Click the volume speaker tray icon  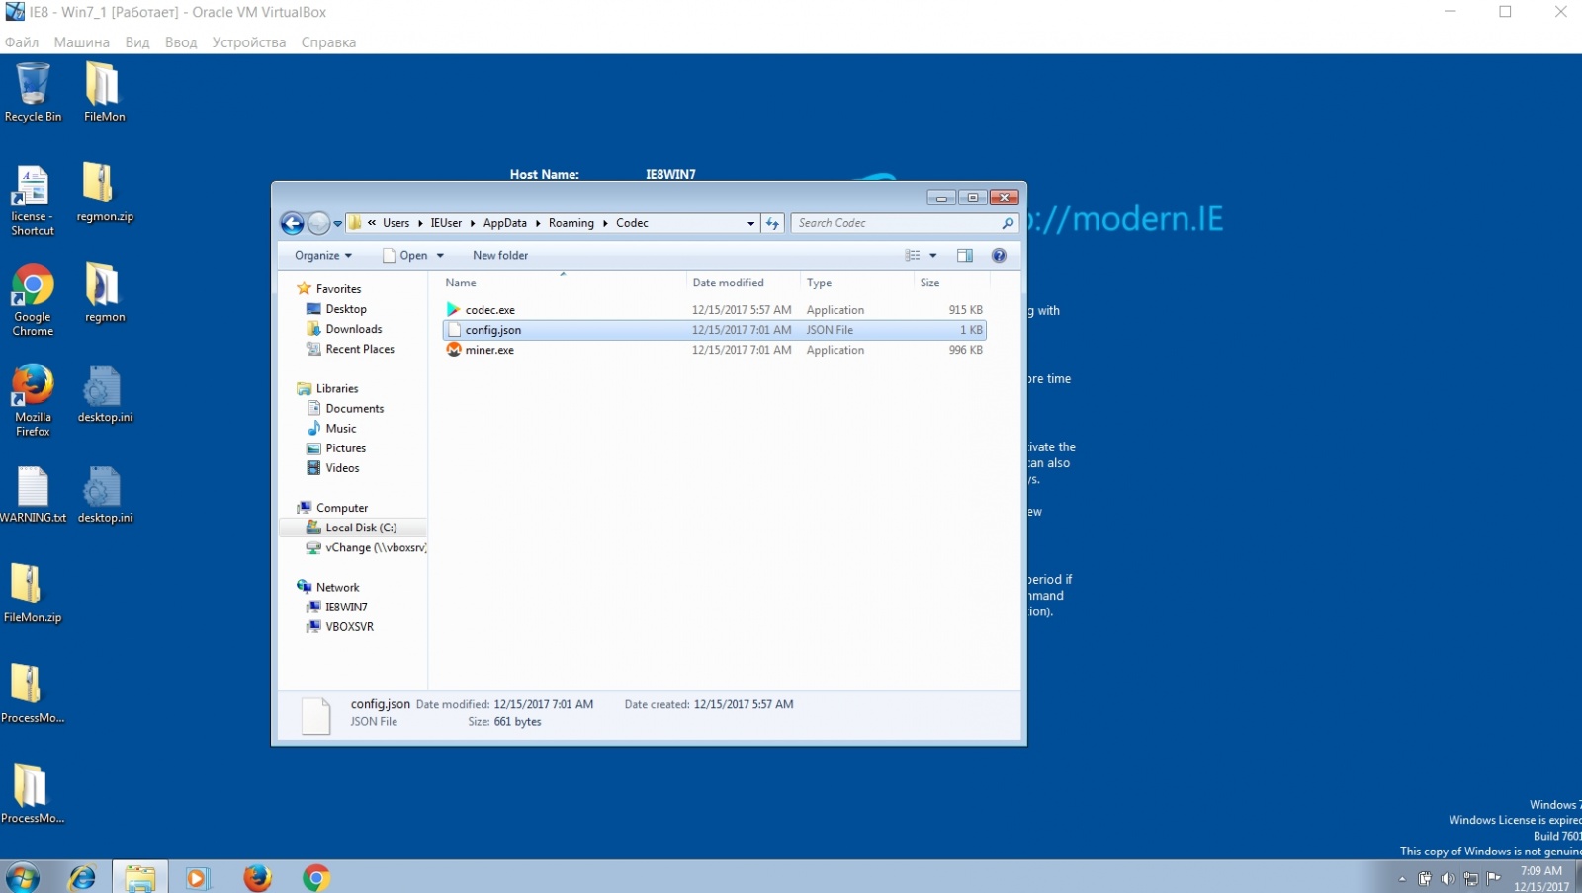tap(1448, 878)
